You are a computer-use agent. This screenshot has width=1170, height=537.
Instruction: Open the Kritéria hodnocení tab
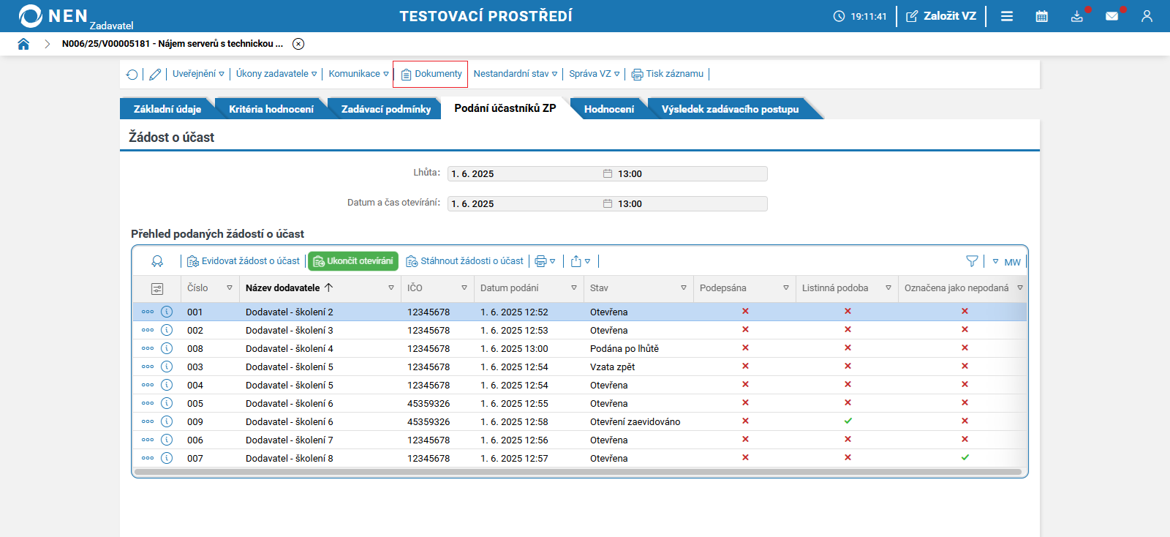(271, 109)
